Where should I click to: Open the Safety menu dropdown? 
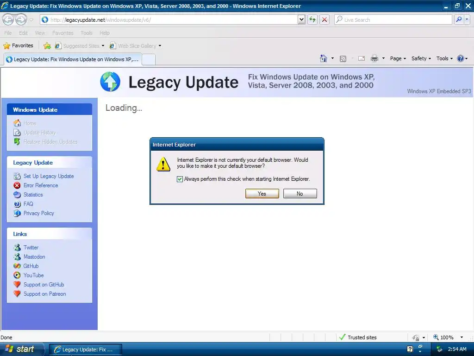(x=421, y=58)
